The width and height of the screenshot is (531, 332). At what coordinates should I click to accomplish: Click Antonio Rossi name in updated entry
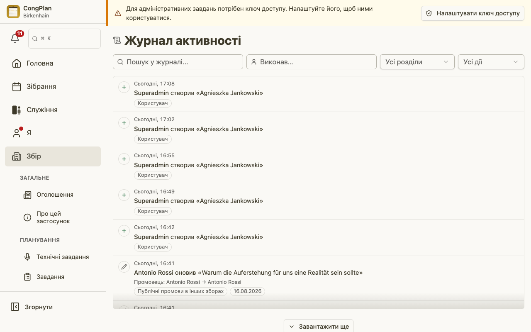154,273
